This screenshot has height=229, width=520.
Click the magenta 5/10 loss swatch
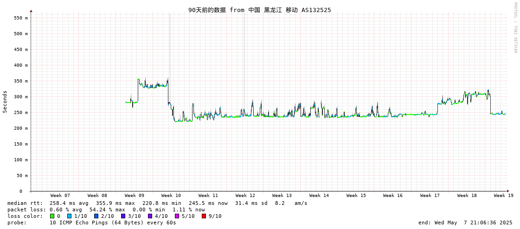click(x=177, y=216)
